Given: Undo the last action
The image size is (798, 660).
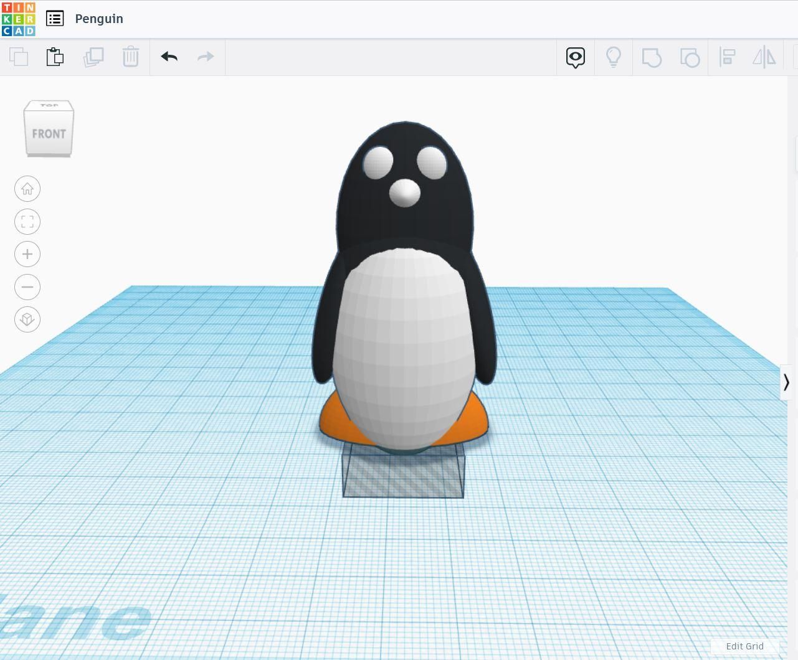Looking at the screenshot, I should pos(169,57).
